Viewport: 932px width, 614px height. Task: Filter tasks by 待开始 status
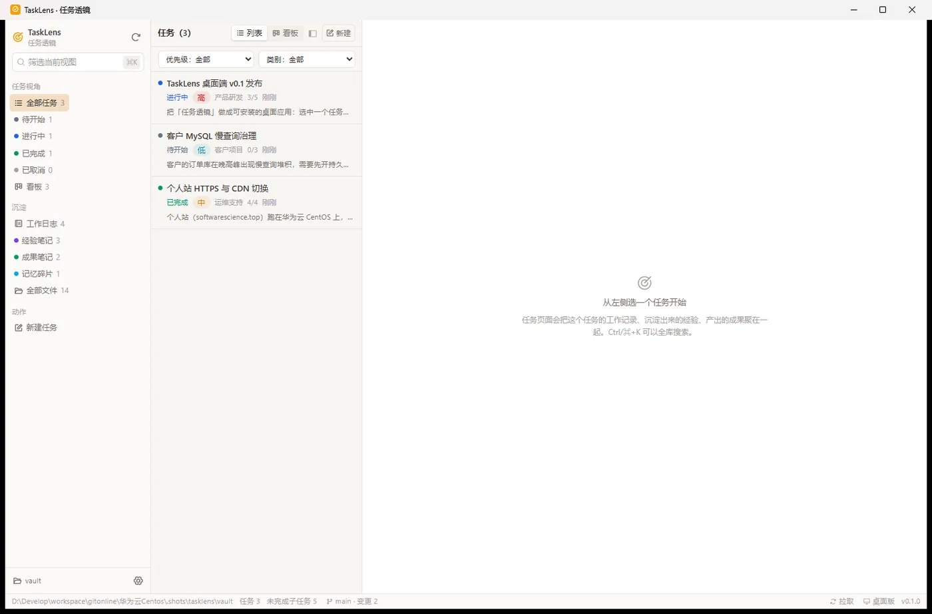click(33, 120)
